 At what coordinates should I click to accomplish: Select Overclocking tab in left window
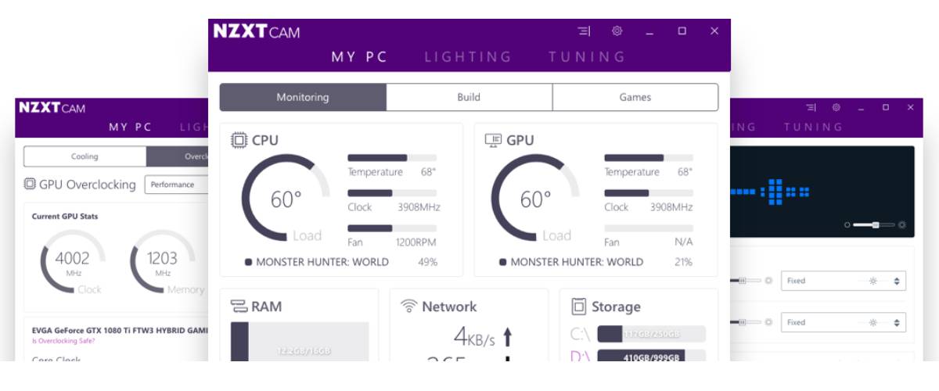(178, 156)
